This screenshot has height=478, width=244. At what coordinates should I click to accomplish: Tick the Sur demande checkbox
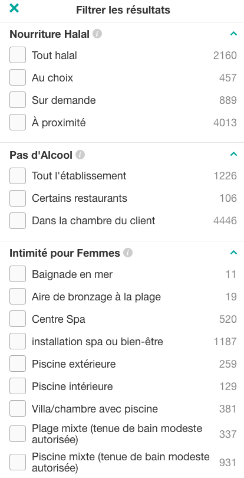pos(18,100)
